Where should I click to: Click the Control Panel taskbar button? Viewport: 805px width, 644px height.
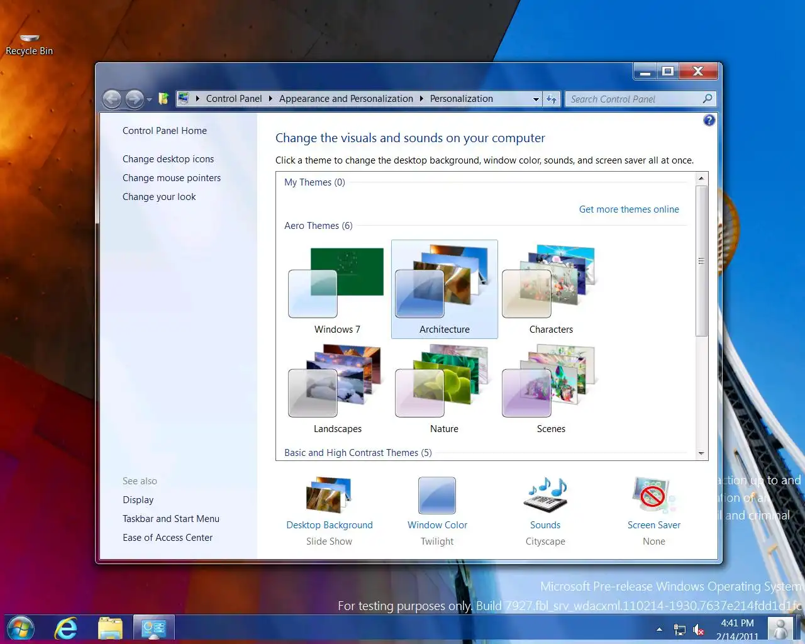[x=154, y=628]
